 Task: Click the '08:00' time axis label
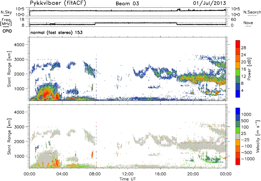pos(95,174)
